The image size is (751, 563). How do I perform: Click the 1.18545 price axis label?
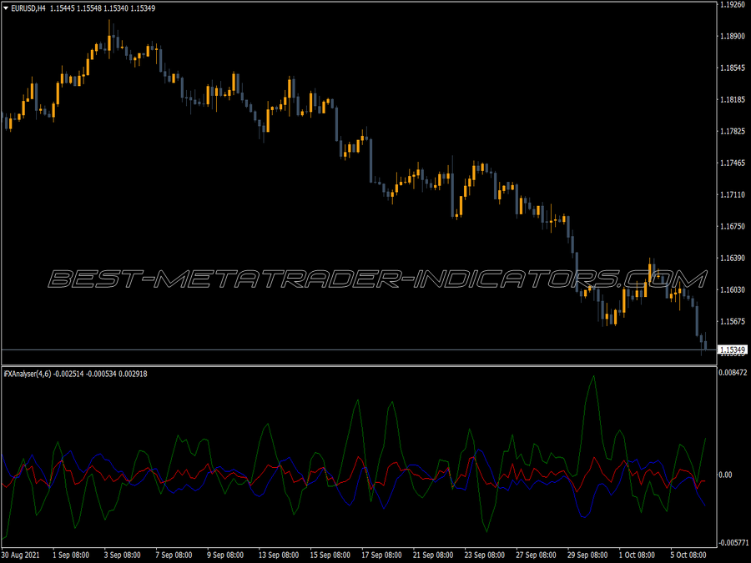click(733, 68)
